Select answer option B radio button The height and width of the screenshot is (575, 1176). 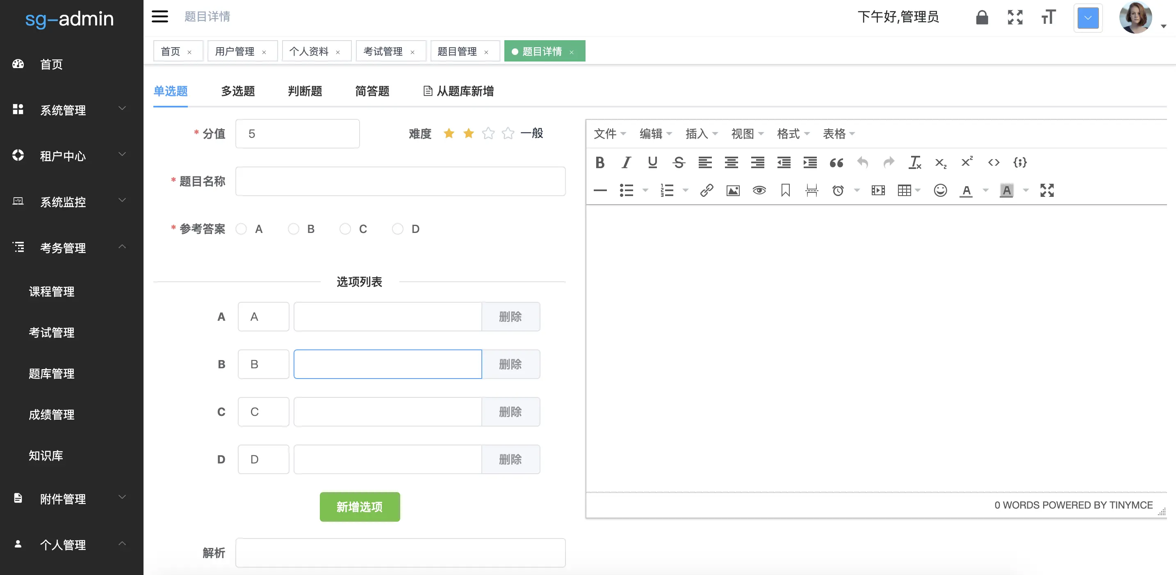click(x=294, y=229)
